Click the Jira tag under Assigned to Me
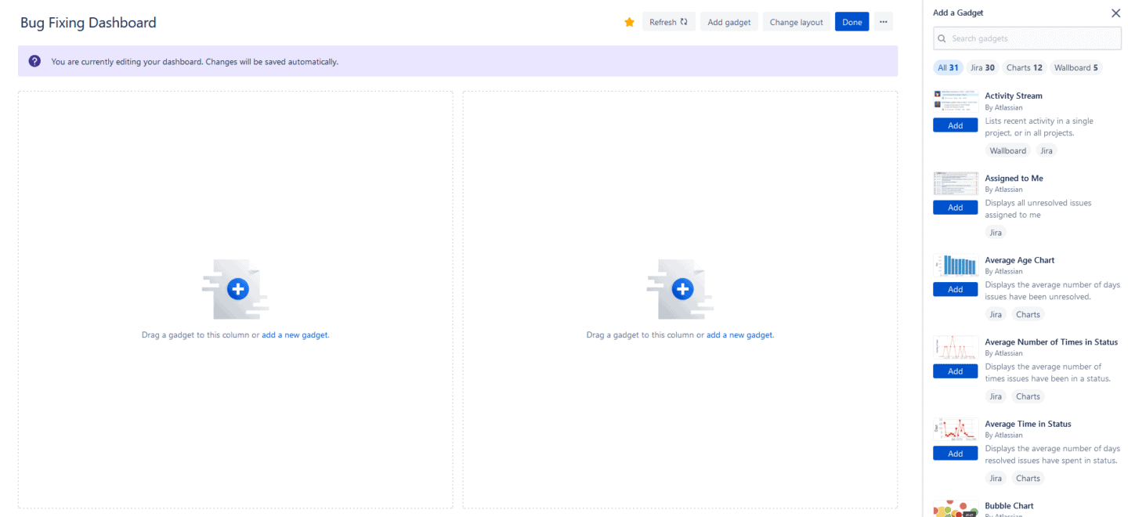 [996, 232]
